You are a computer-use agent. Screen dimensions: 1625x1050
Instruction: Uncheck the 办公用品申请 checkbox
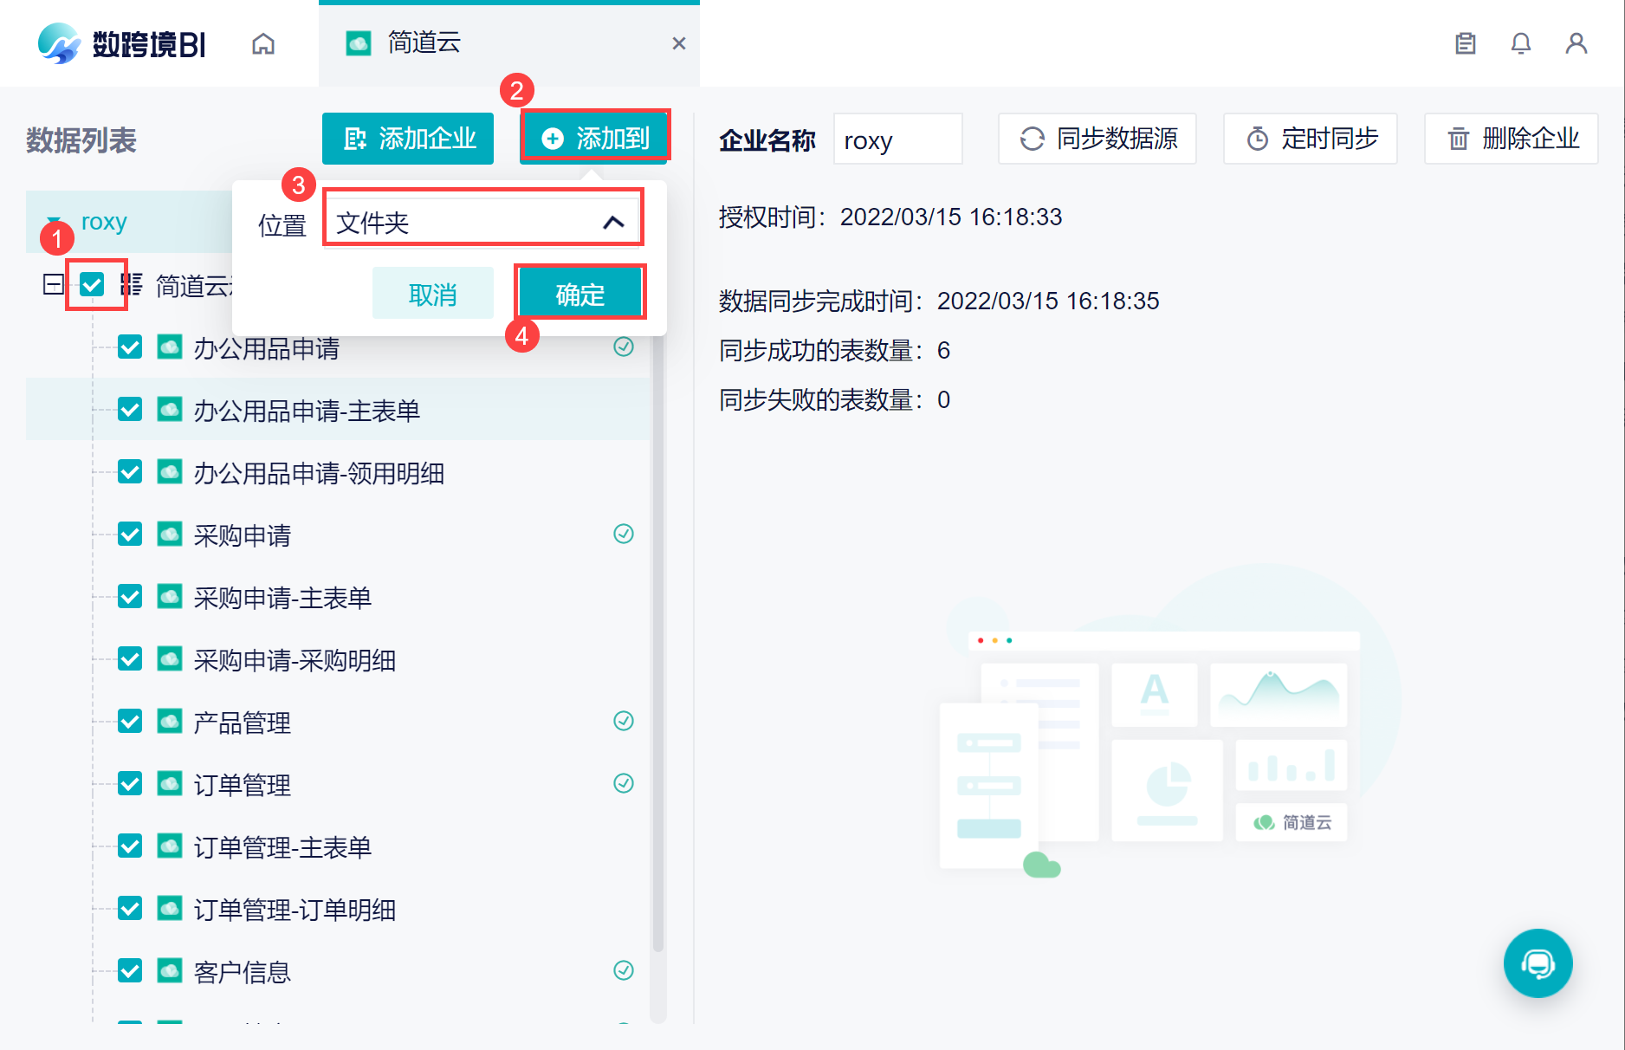click(x=130, y=348)
